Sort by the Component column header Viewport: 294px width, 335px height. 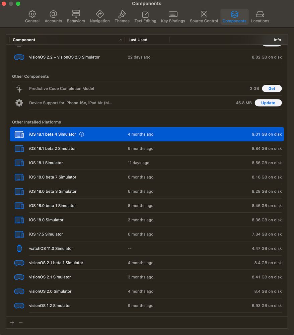pyautogui.click(x=67, y=40)
